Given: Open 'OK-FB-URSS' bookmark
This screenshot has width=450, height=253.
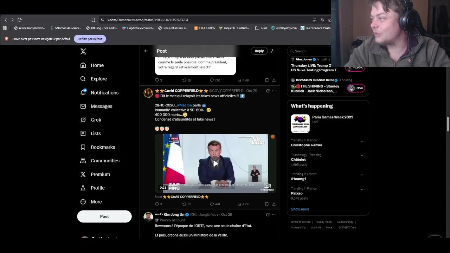Looking at the screenshot, I should (x=205, y=28).
